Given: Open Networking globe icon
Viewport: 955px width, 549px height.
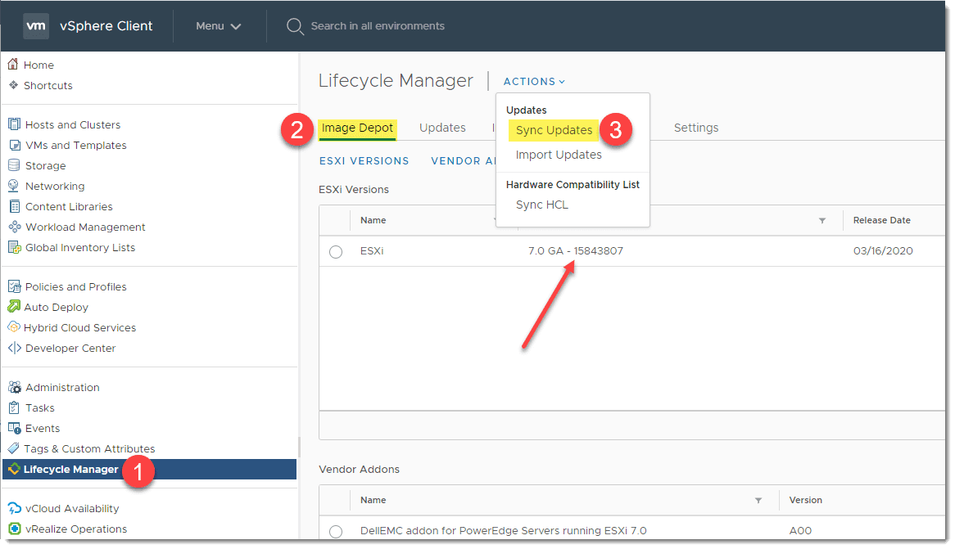Looking at the screenshot, I should pos(13,186).
